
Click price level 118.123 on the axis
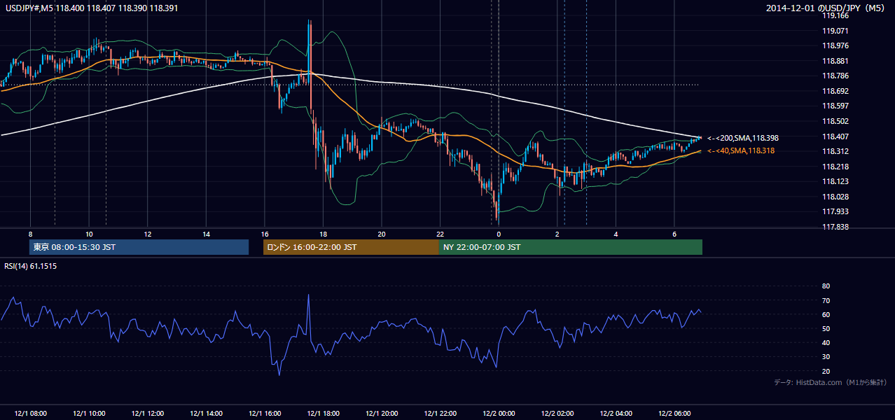(x=835, y=181)
